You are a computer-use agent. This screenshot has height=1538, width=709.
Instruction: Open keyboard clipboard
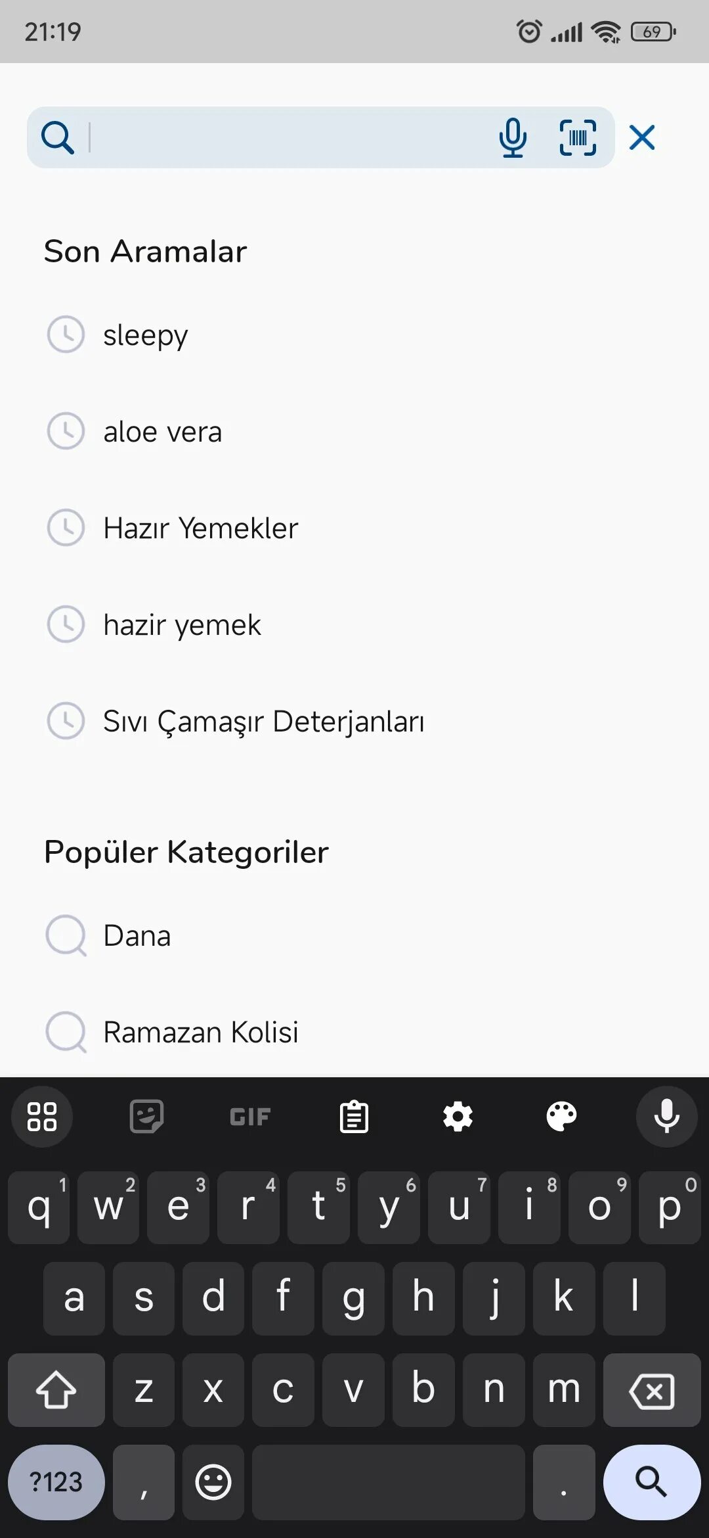[x=354, y=1117]
